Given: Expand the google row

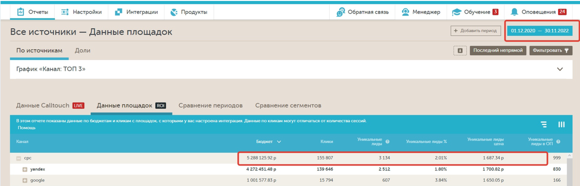Looking at the screenshot, I should (25, 180).
